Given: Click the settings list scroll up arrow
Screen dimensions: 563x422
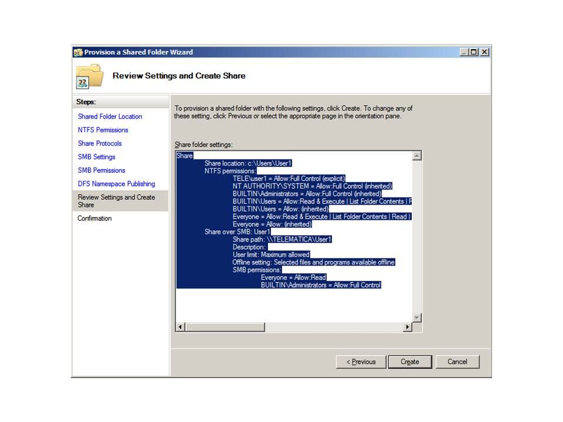Looking at the screenshot, I should tap(417, 156).
